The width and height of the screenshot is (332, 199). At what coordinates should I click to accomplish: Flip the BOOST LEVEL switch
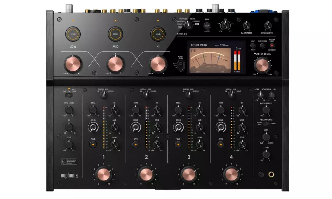(x=181, y=65)
